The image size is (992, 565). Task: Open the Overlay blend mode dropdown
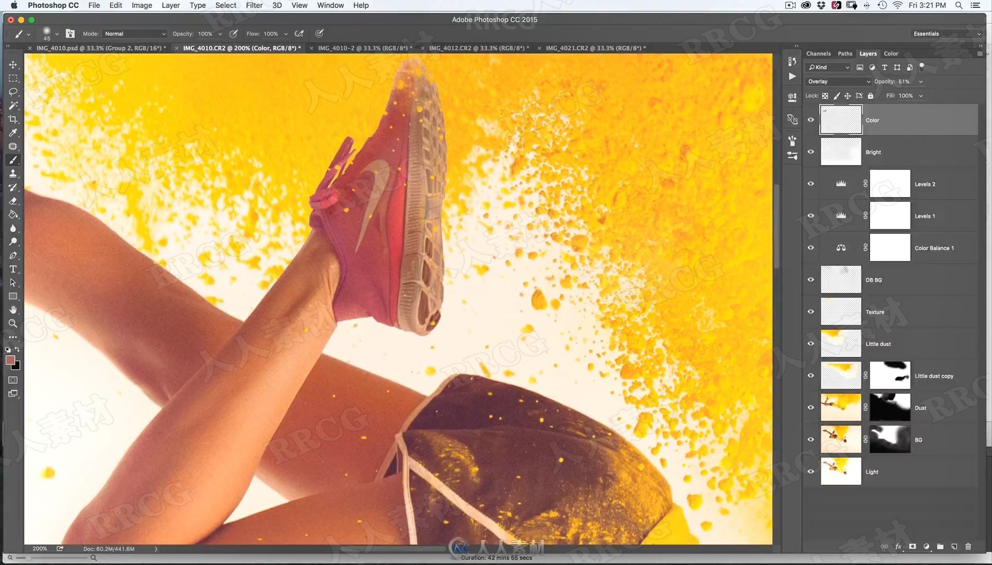839,81
